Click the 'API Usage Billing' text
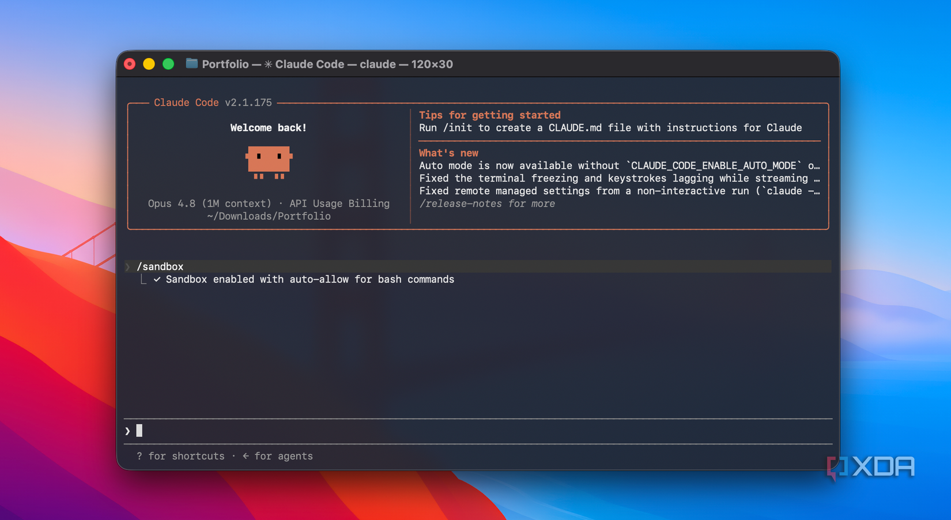Screen dimensions: 951x520 [x=339, y=204]
